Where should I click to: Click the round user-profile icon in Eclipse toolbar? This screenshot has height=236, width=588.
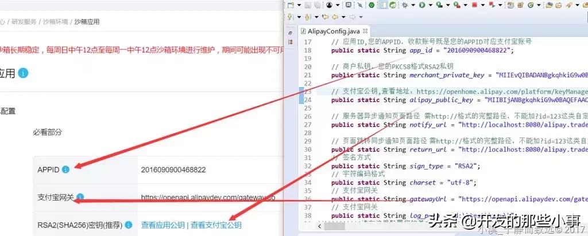[329, 5]
